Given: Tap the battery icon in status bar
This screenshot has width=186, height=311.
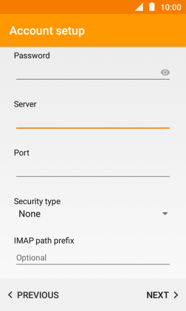Looking at the screenshot, I should pyautogui.click(x=152, y=7).
